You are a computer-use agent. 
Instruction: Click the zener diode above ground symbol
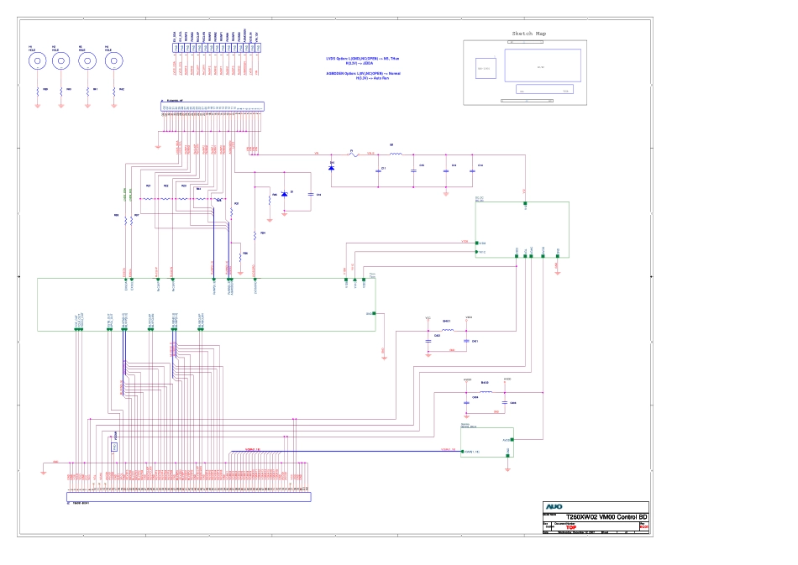coord(285,194)
